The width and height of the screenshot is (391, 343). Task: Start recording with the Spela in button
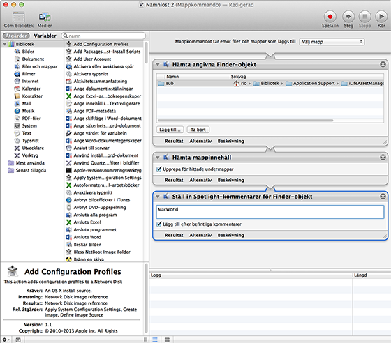[x=330, y=17]
